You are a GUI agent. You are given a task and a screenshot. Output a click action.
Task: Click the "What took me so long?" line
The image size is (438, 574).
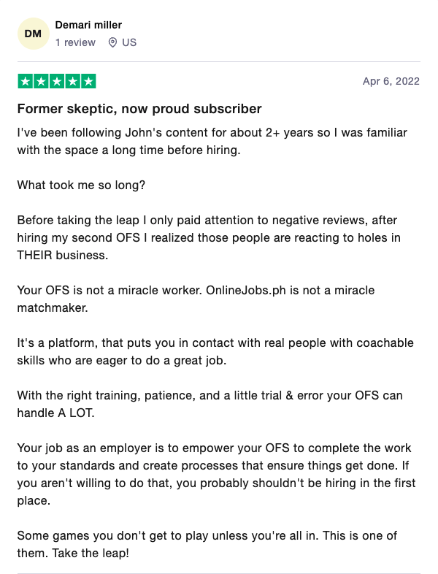pyautogui.click(x=82, y=185)
